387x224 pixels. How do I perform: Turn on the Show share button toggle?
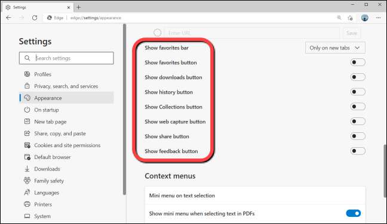[357, 136]
